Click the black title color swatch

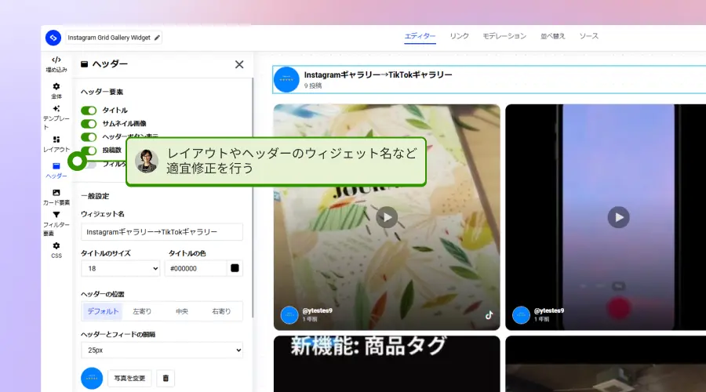(235, 268)
